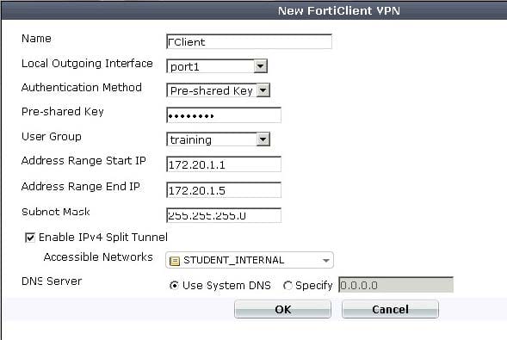Viewport: 507px width, 340px height.
Task: Expand Authentication Method dropdown arrow
Action: coord(263,90)
